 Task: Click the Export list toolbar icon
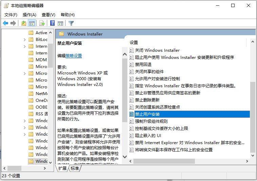click(42, 23)
